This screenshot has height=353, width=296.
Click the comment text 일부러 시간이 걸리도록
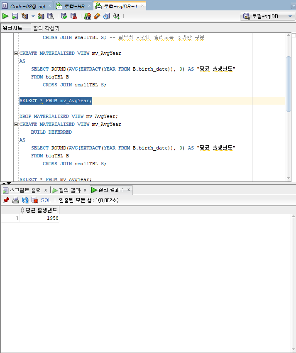click(146, 37)
